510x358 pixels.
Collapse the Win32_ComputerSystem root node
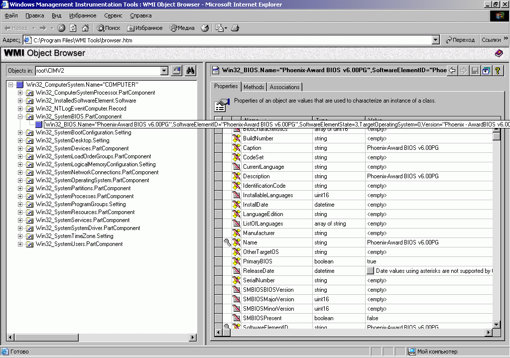pos(11,85)
